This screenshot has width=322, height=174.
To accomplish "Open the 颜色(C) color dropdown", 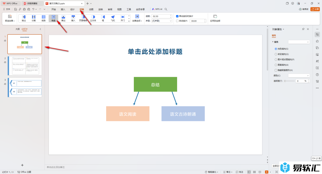I will 299,76.
